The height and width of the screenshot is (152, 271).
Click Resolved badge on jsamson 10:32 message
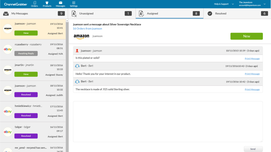click(x=26, y=94)
